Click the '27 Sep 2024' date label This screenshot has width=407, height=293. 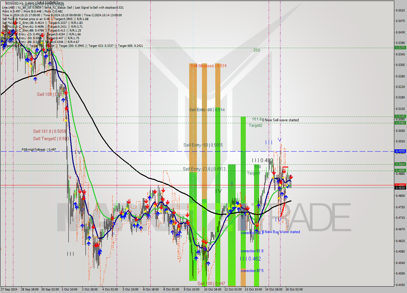coord(9,289)
